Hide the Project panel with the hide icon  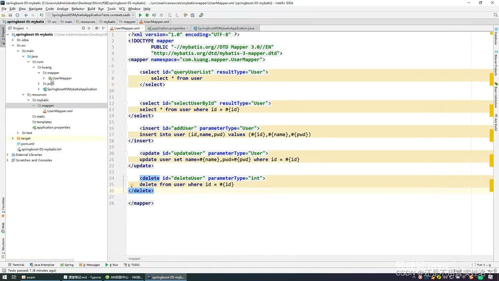(x=103, y=28)
